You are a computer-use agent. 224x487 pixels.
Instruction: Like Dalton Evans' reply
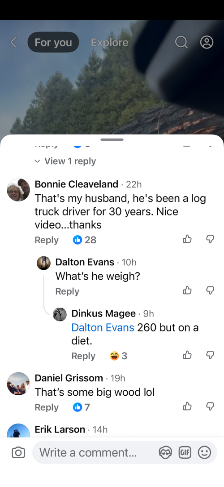[187, 290]
